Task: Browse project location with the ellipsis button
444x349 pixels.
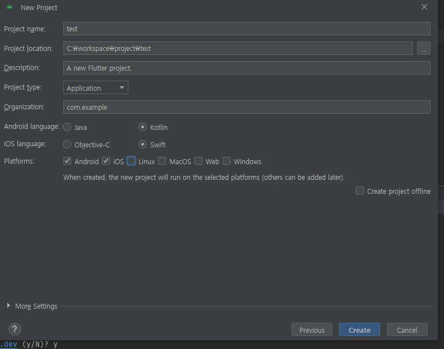Action: tap(424, 48)
